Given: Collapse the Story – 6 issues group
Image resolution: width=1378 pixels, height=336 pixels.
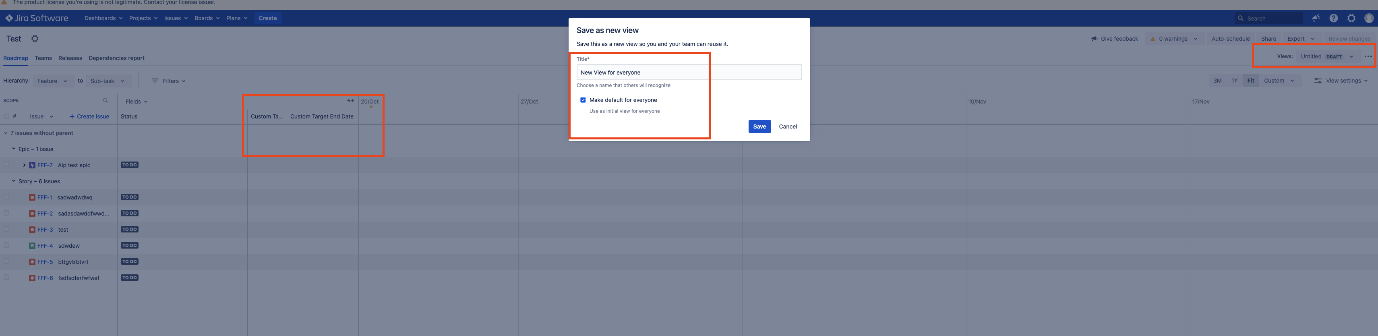Looking at the screenshot, I should pyautogui.click(x=13, y=181).
